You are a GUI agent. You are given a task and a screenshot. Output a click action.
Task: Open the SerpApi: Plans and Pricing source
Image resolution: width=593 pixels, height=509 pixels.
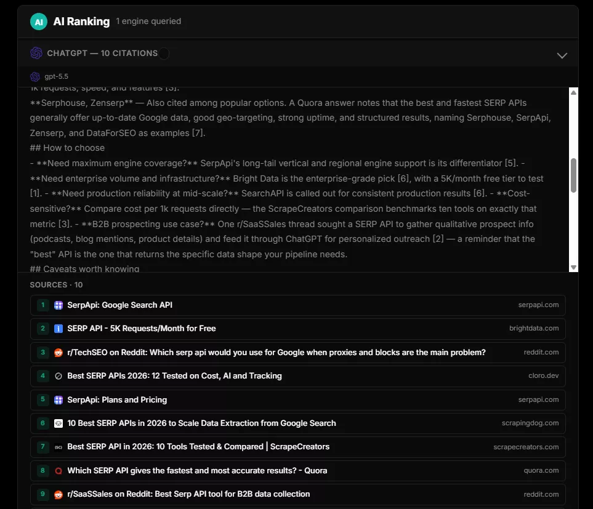pyautogui.click(x=297, y=400)
